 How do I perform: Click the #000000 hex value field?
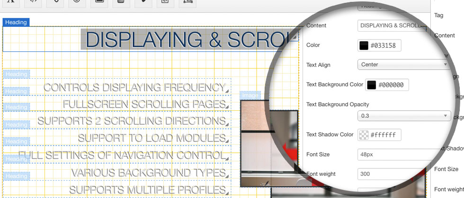(391, 85)
